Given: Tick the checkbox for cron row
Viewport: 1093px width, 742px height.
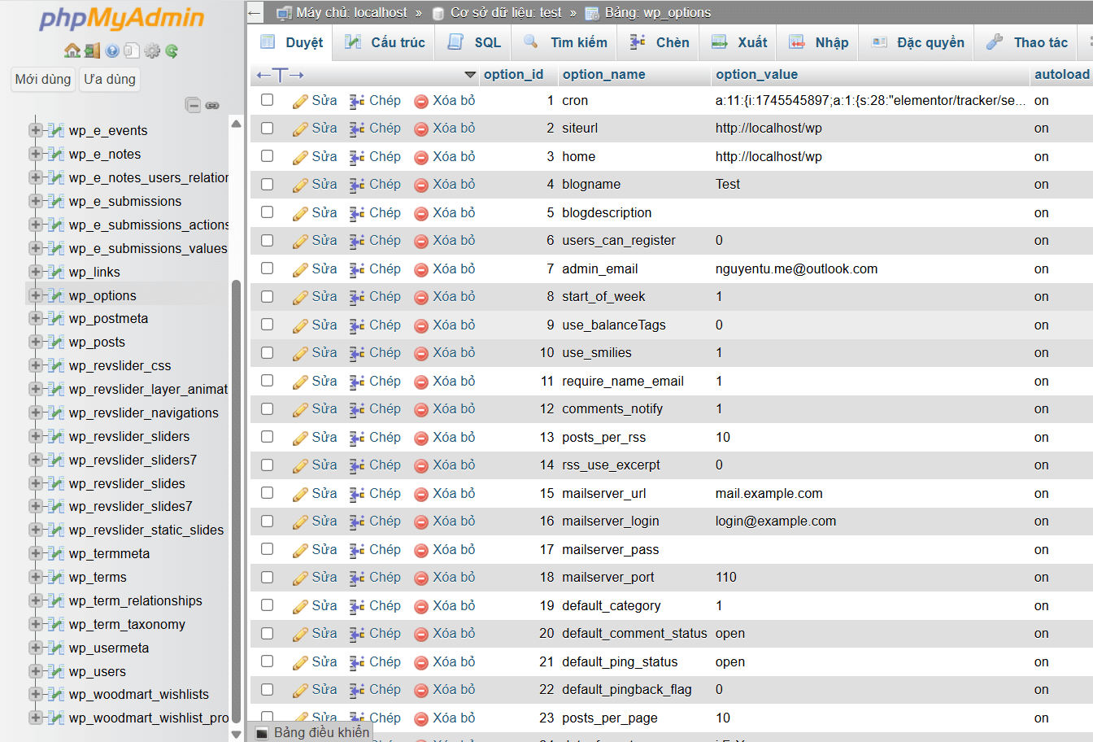Looking at the screenshot, I should tap(267, 100).
